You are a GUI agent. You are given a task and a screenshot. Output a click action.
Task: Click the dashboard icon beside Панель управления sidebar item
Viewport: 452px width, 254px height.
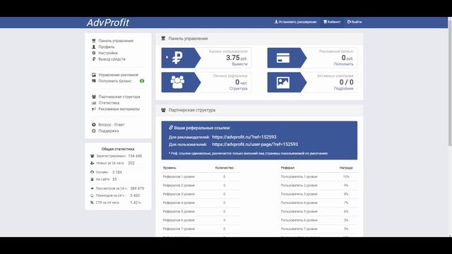pyautogui.click(x=94, y=41)
